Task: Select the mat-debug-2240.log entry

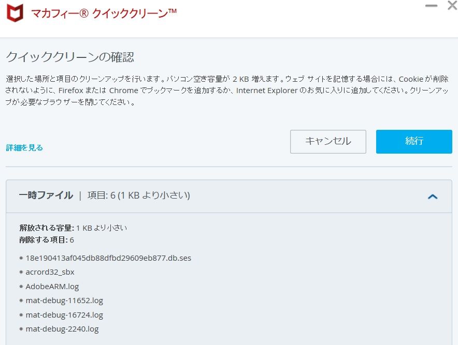Action: click(62, 329)
